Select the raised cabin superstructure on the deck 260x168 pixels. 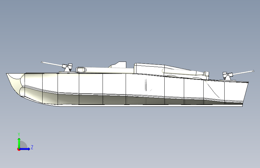click(150, 69)
